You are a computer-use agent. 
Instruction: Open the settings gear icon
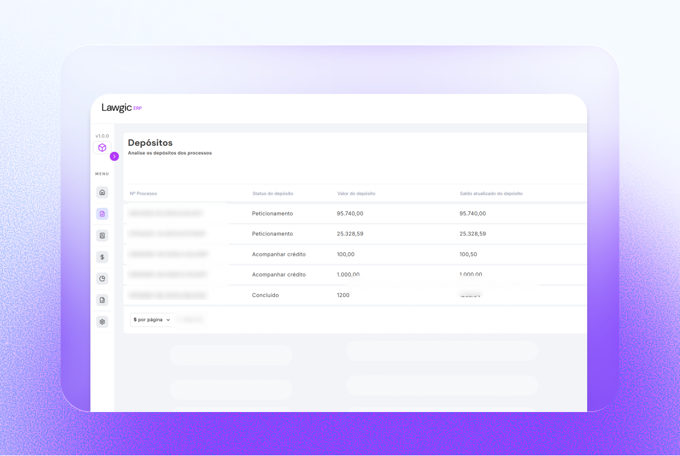(x=102, y=322)
